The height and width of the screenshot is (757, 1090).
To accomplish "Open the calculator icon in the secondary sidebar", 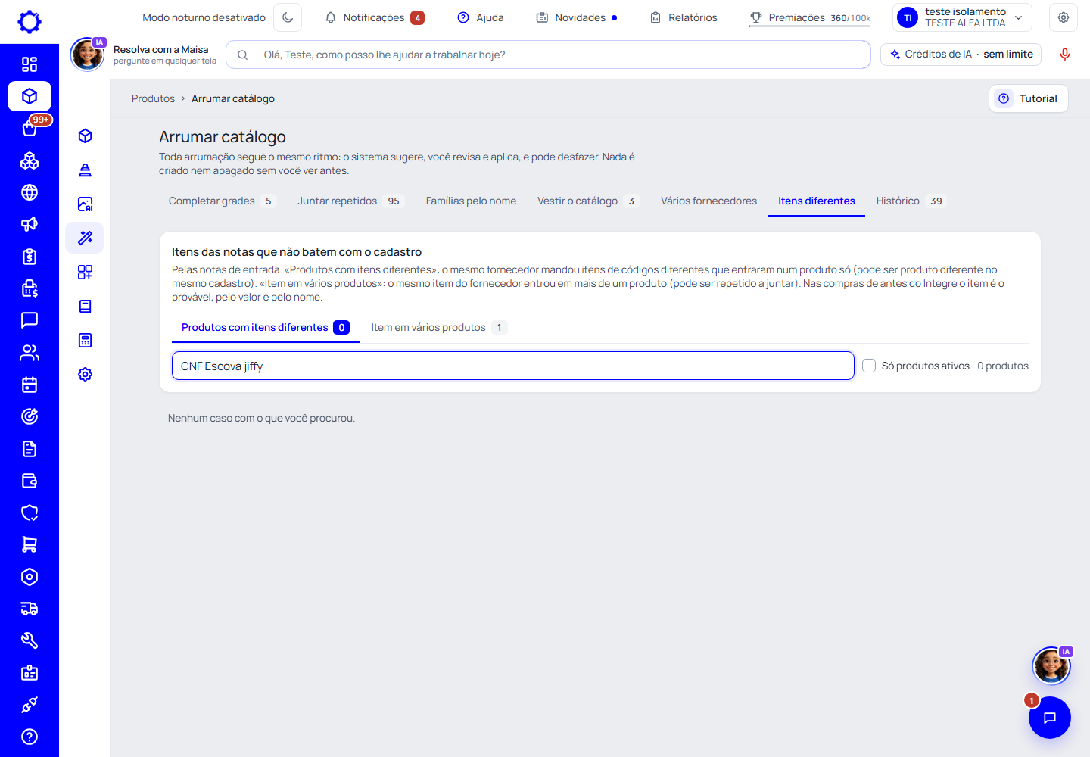I will click(85, 340).
